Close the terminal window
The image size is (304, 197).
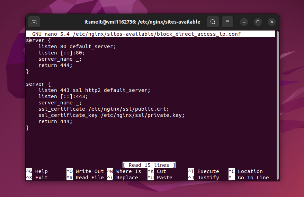(272, 22)
